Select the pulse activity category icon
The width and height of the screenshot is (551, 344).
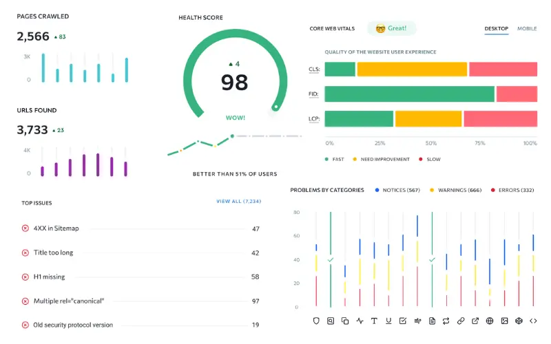coord(360,321)
